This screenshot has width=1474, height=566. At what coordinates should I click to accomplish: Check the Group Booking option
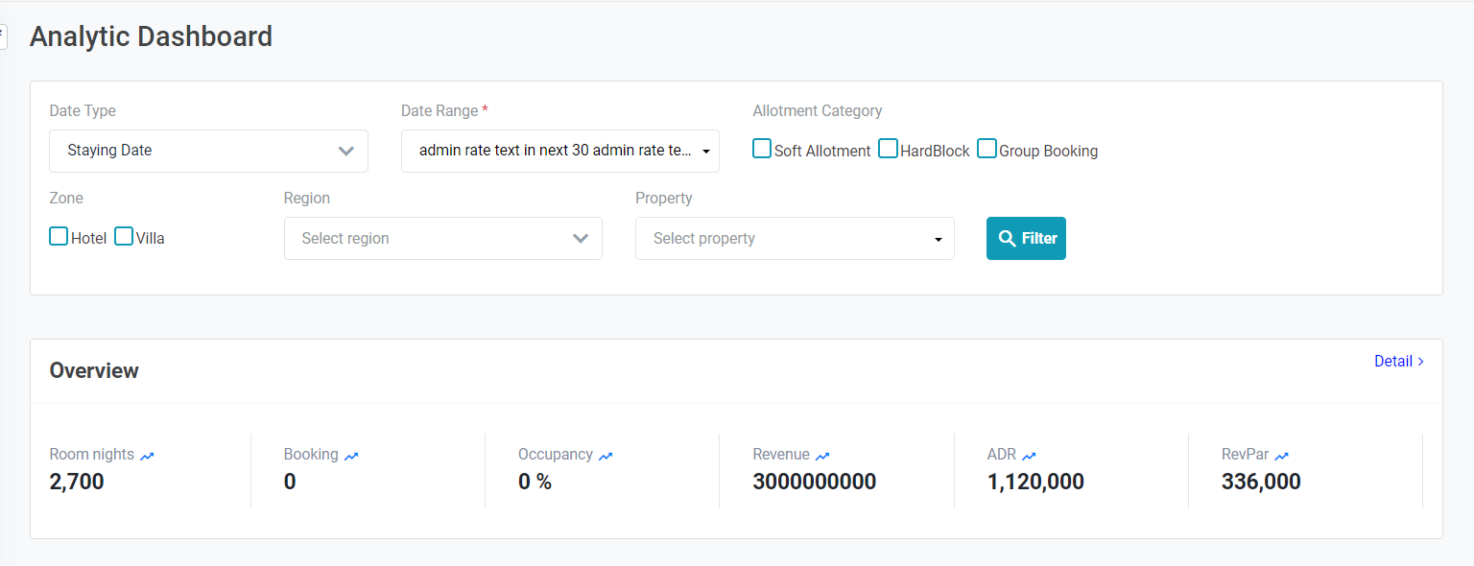(x=987, y=149)
